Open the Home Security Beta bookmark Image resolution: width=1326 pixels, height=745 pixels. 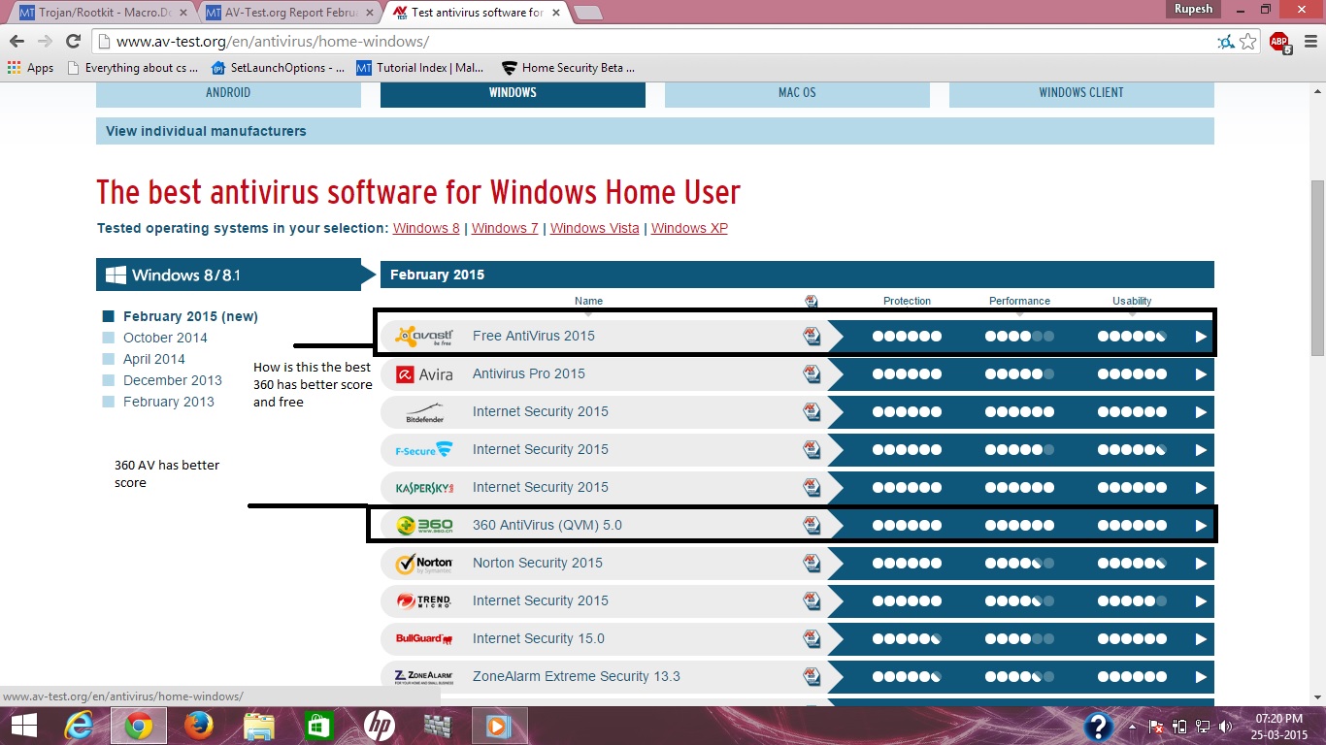[568, 68]
